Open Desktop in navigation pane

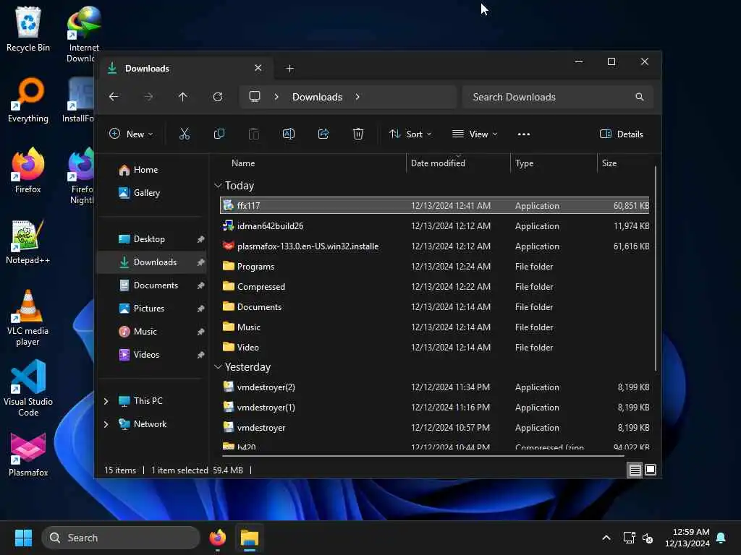(152, 239)
